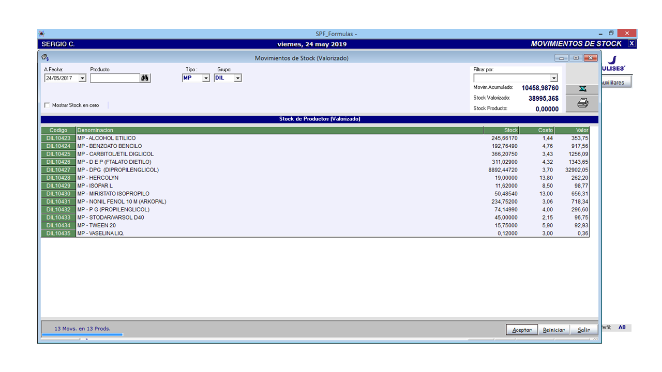Screen dimensions: 662x372
Task: Enable the Mostrar Stock en cero checkbox
Action: tap(46, 105)
